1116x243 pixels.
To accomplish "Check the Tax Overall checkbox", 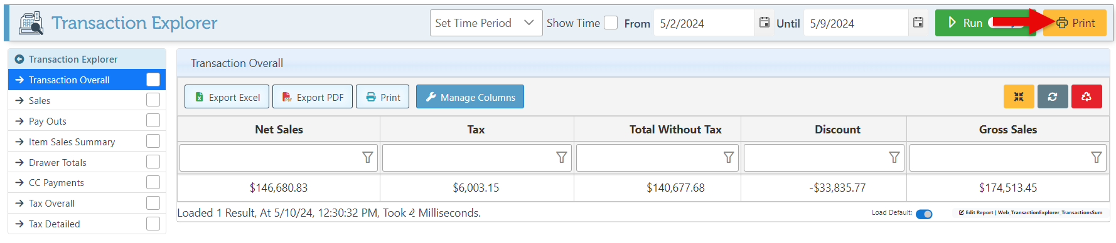I will click(153, 203).
